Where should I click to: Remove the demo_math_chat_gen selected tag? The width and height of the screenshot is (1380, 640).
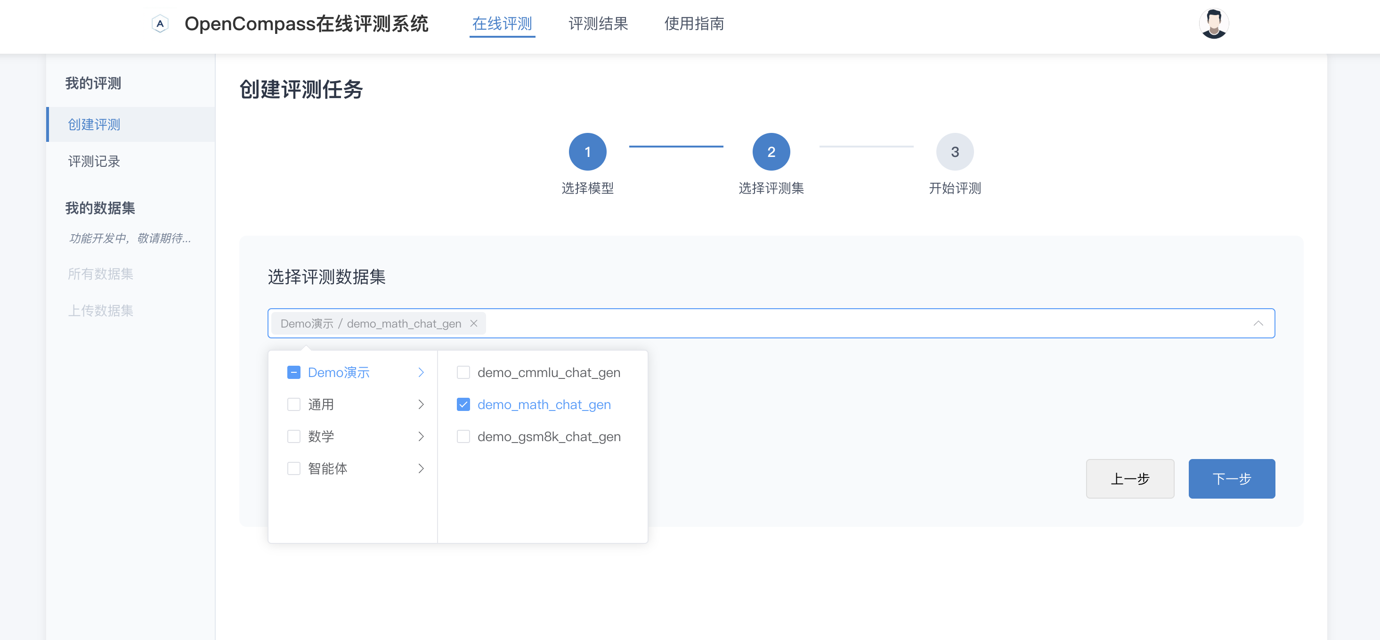click(x=473, y=323)
